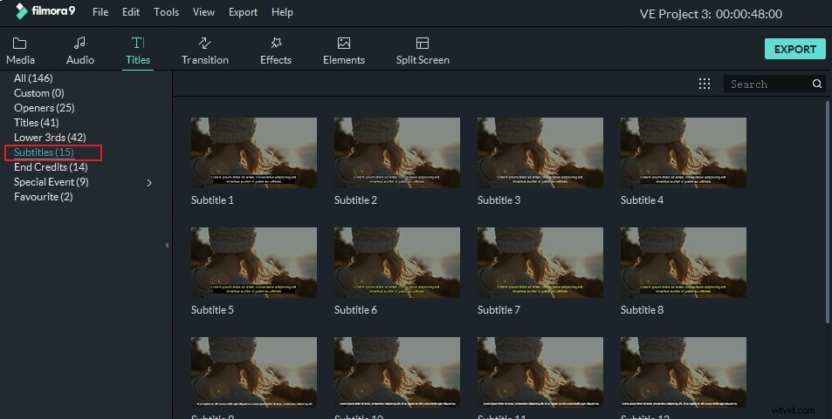Open the Audio tab
832x419 pixels.
pyautogui.click(x=80, y=51)
